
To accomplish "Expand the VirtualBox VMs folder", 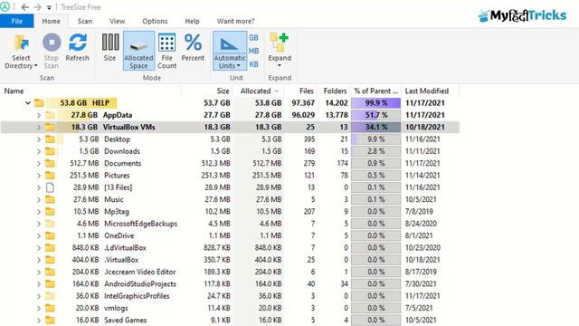I will [39, 127].
